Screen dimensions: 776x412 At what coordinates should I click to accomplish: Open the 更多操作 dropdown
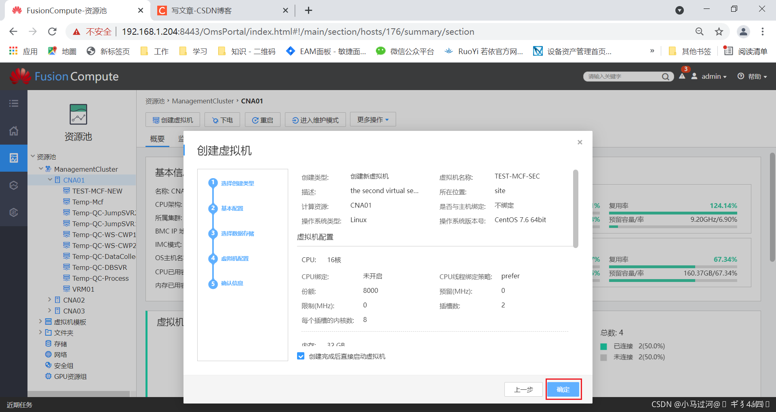pyautogui.click(x=372, y=119)
